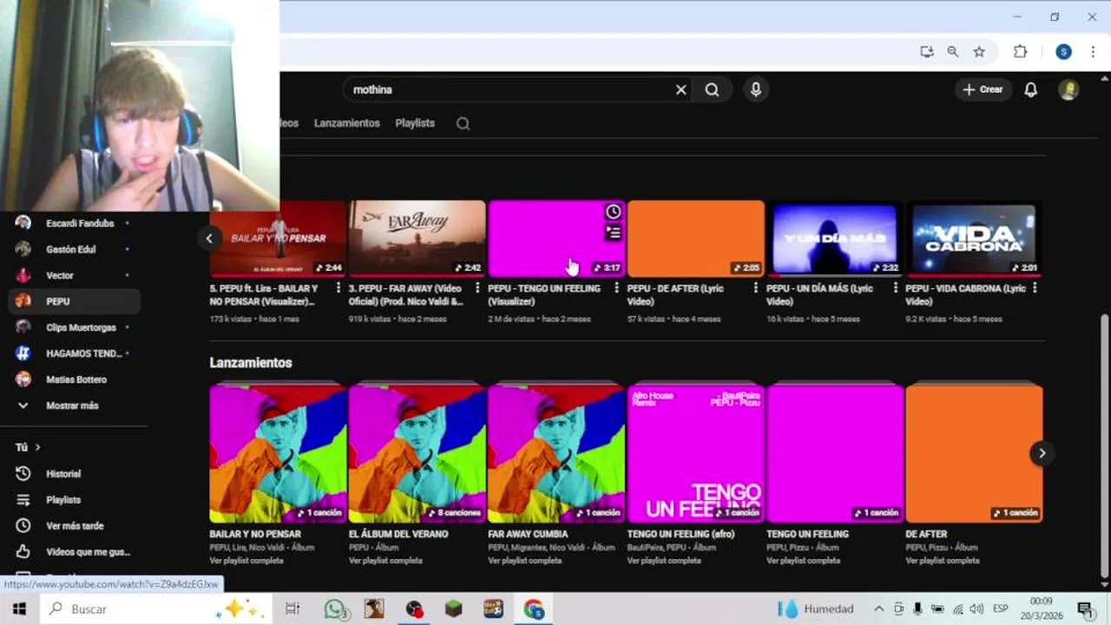Image resolution: width=1111 pixels, height=625 pixels.
Task: Open the Crear upload menu
Action: point(983,89)
